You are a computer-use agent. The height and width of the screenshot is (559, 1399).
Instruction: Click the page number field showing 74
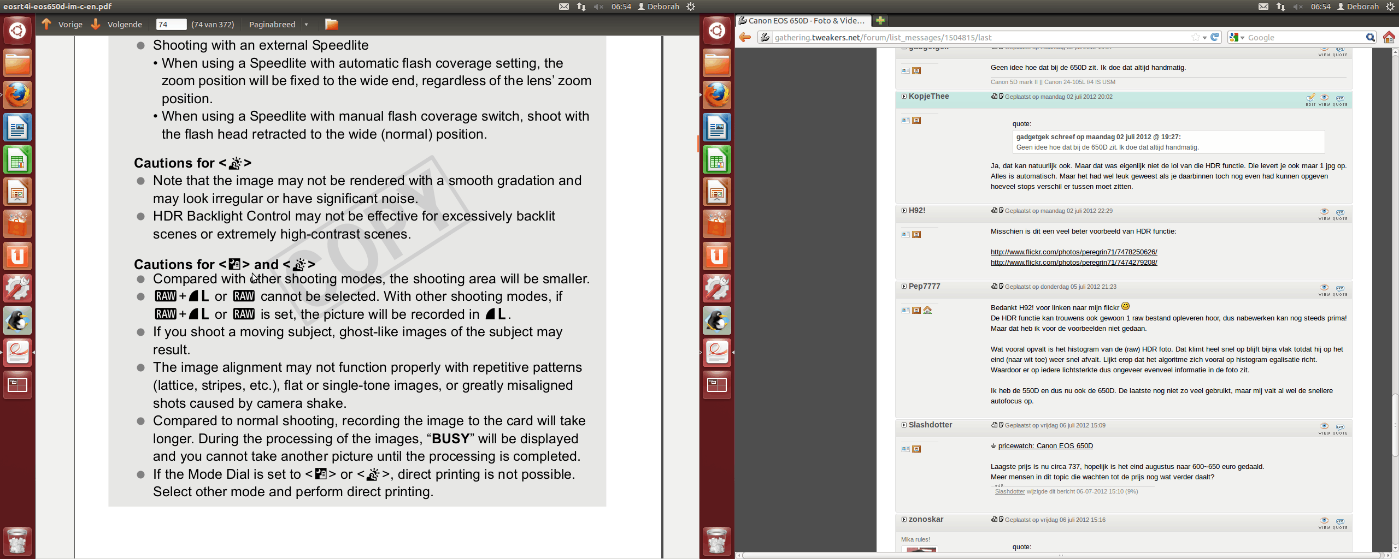pos(171,24)
